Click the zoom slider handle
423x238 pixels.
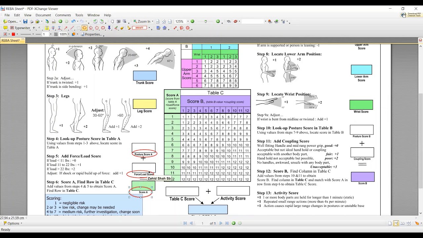[206, 21]
